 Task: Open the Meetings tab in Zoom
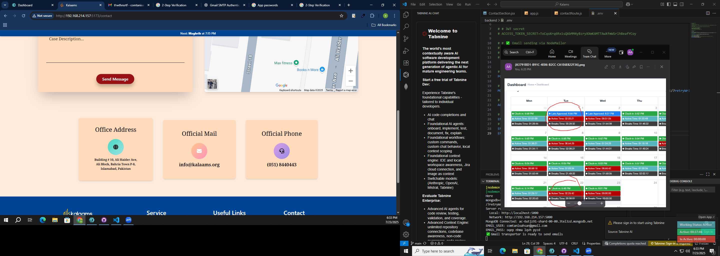570,53
